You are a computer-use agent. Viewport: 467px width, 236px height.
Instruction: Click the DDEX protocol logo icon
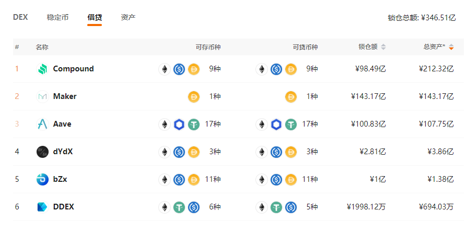click(43, 207)
